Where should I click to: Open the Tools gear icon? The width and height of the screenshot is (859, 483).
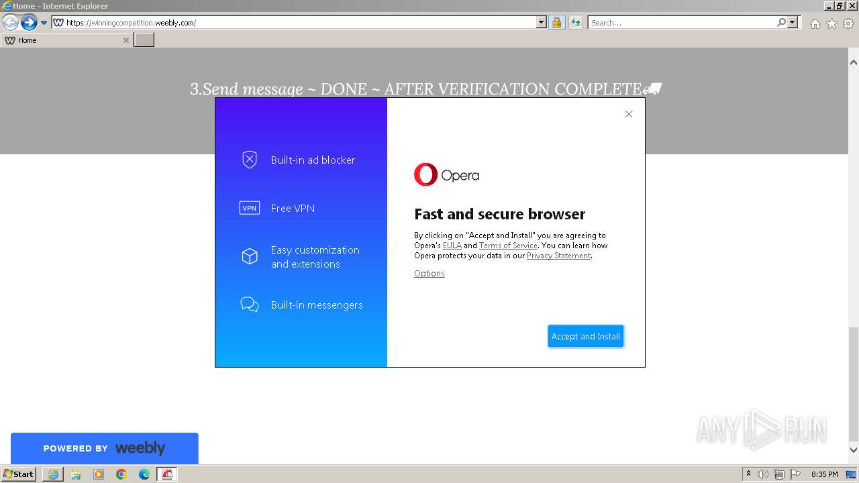pyautogui.click(x=848, y=23)
